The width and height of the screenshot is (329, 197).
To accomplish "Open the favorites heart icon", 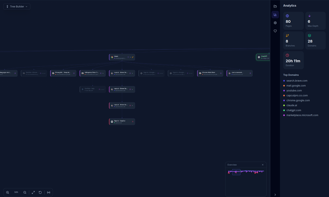I will coord(275,31).
